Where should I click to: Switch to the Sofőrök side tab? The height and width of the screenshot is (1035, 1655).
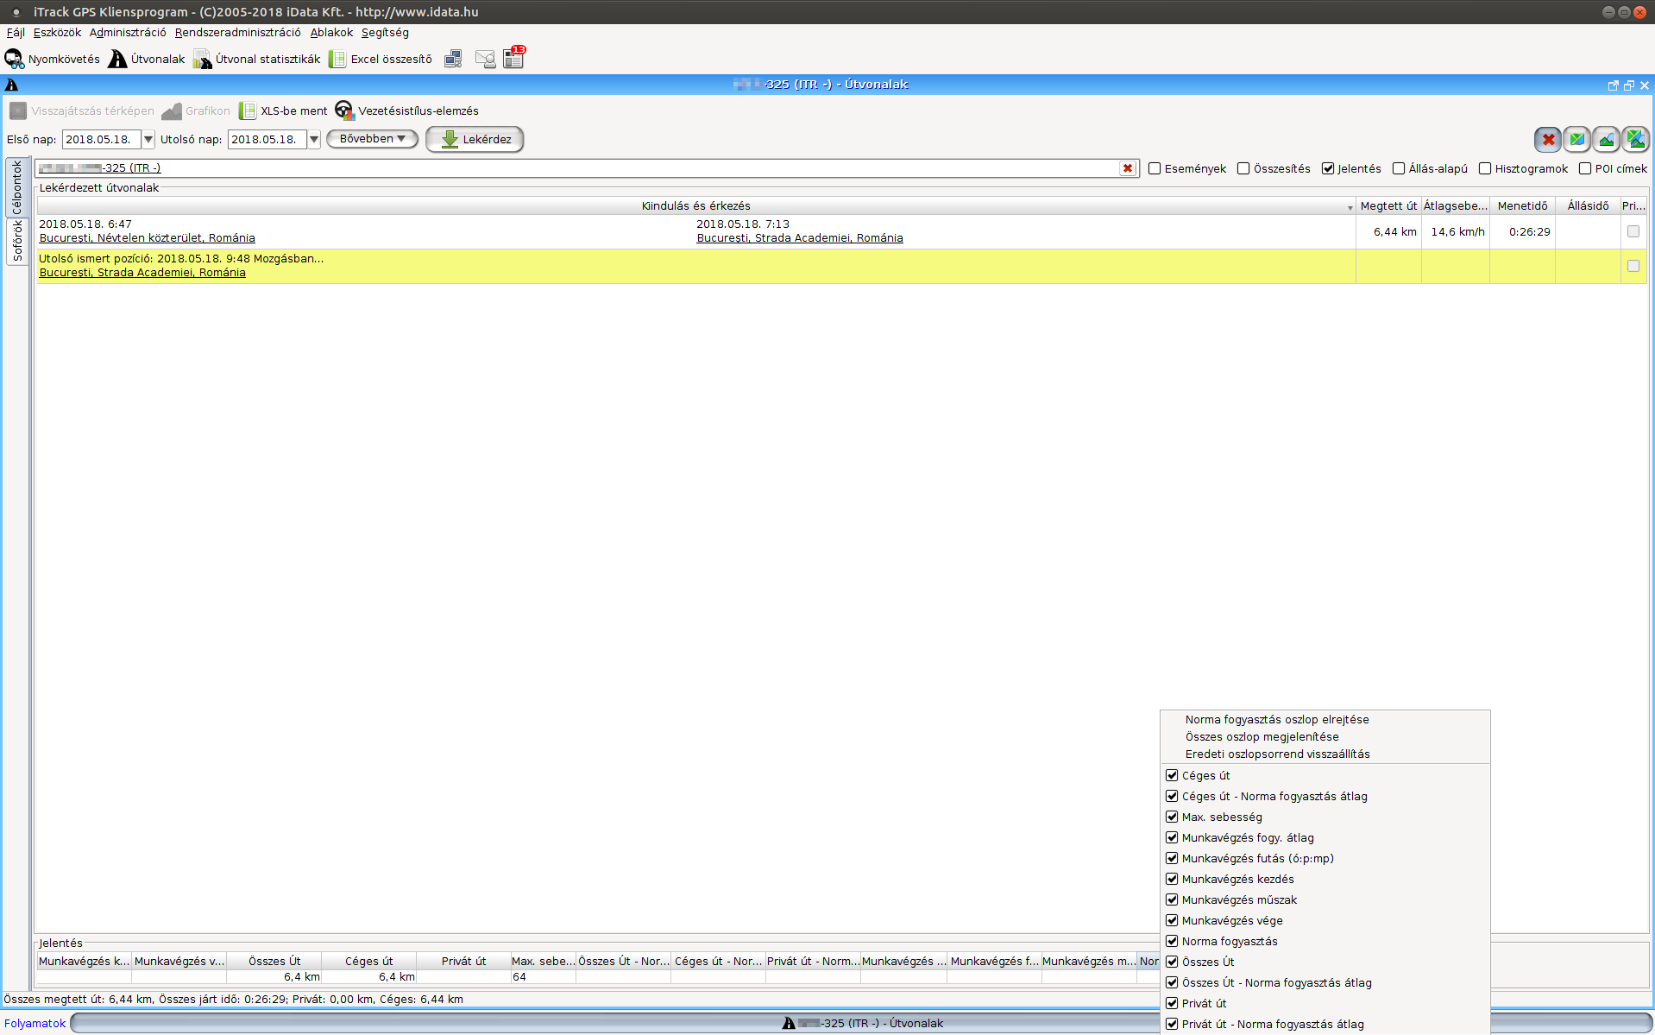click(x=17, y=241)
